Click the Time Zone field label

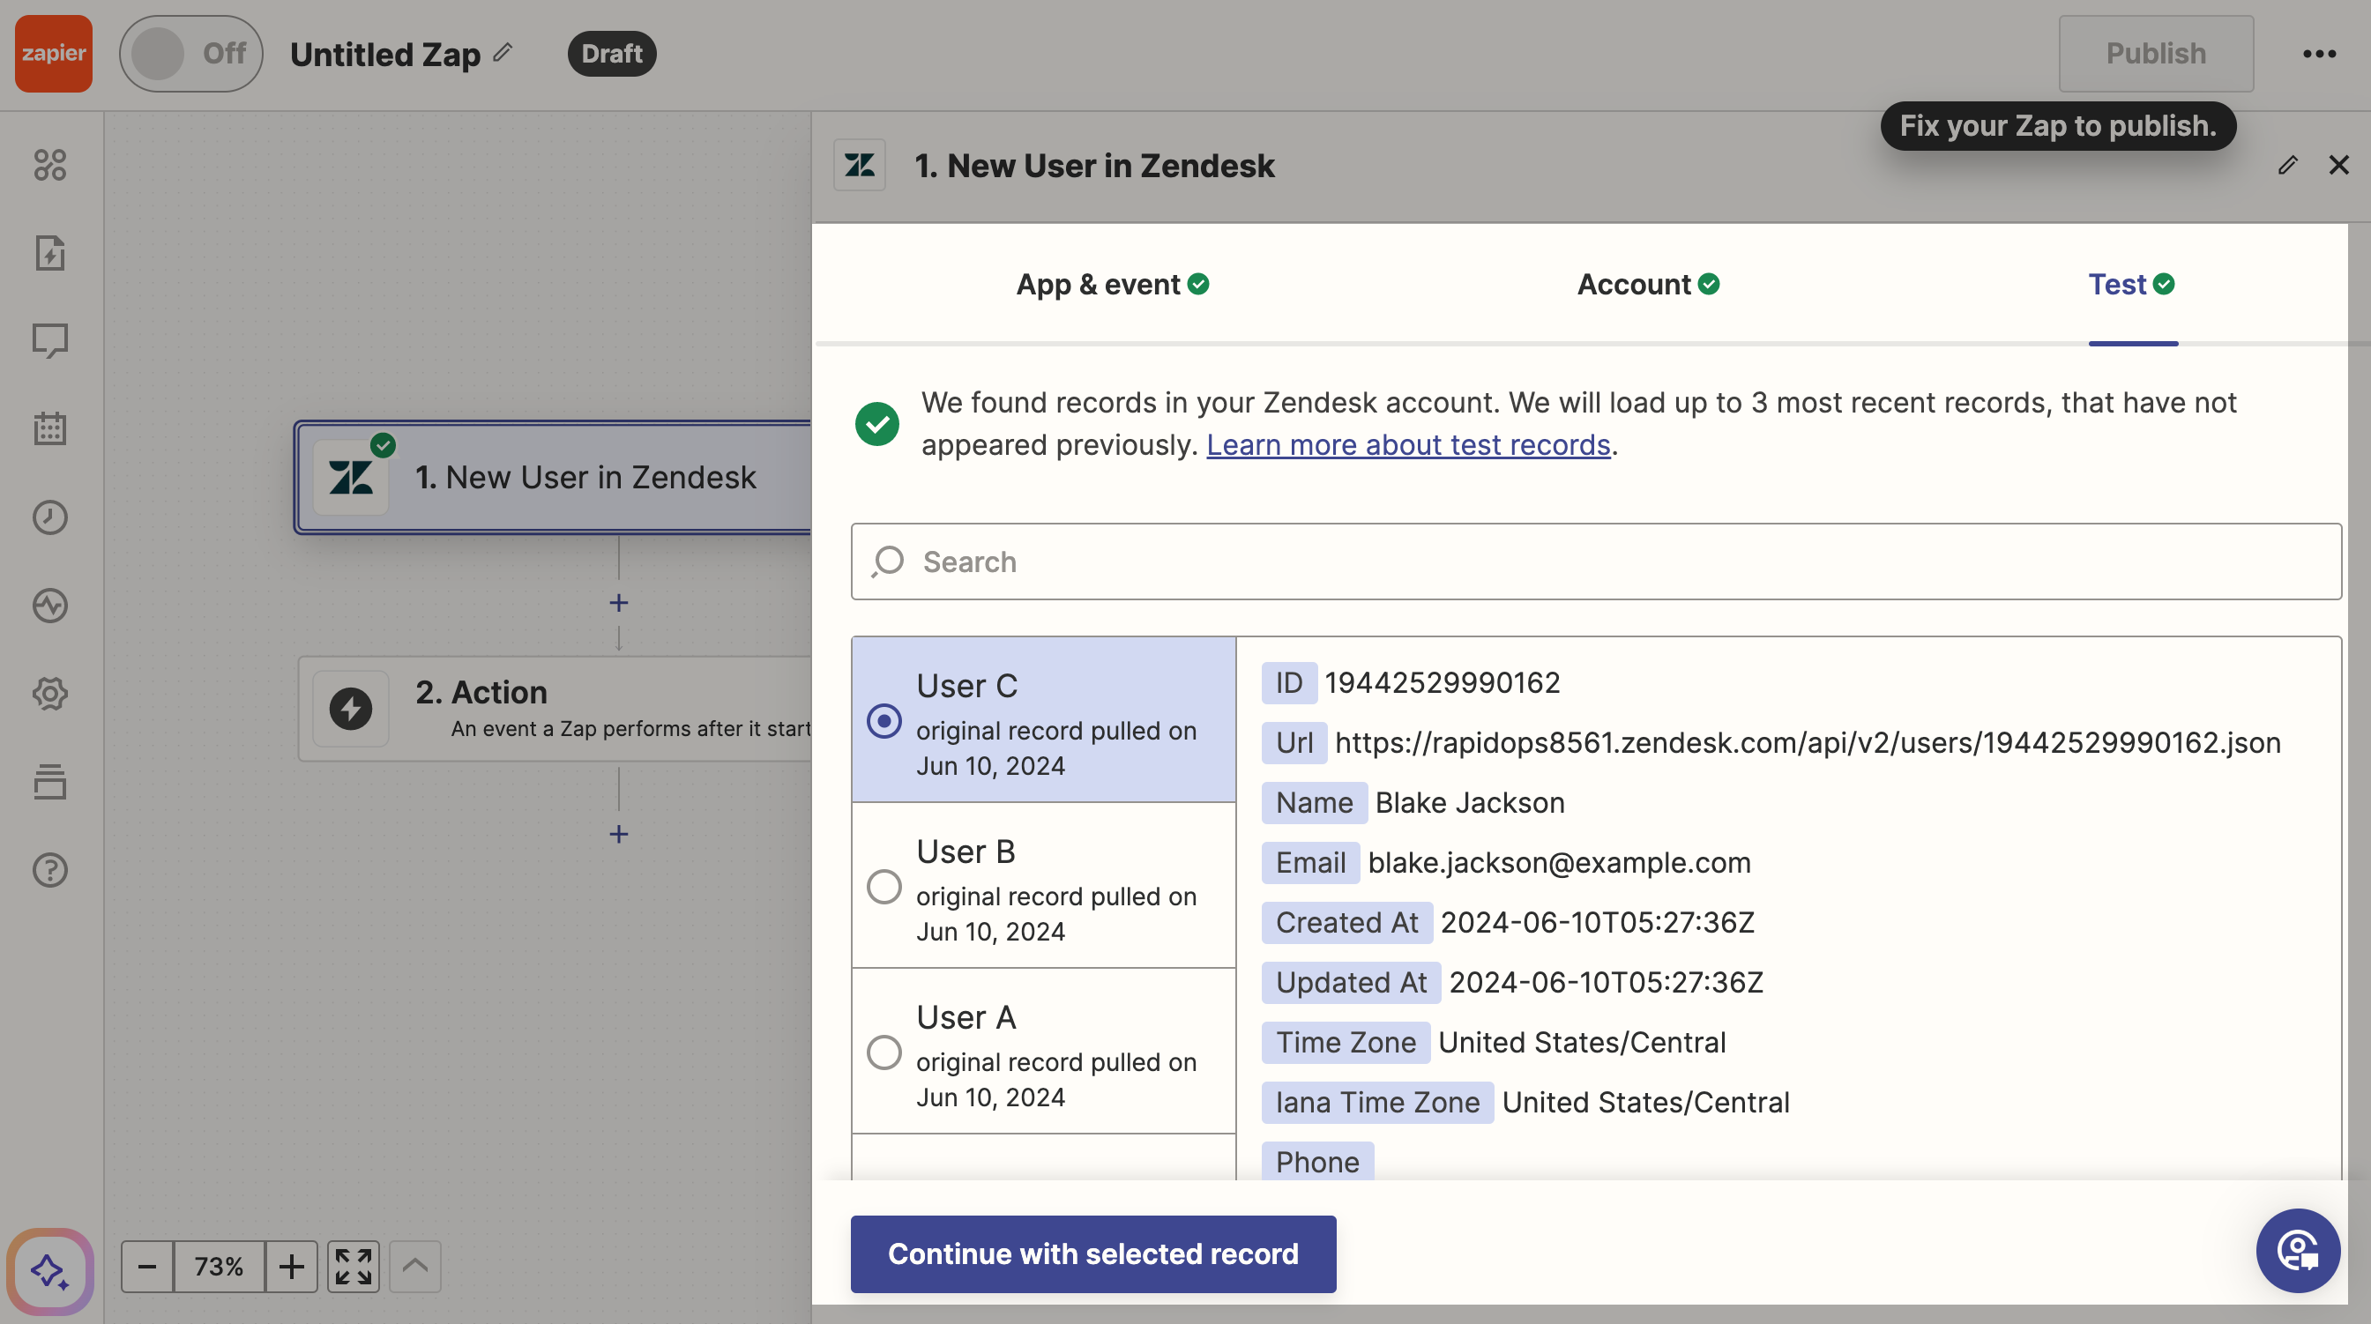tap(1346, 1043)
